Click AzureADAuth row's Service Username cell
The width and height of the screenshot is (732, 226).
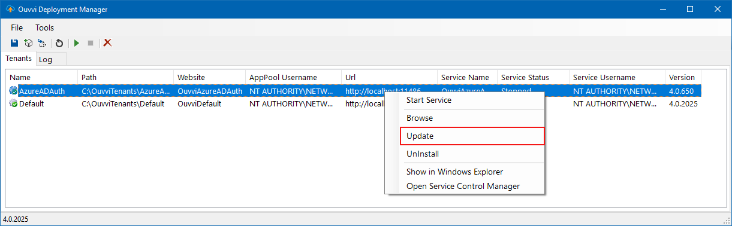(x=615, y=91)
